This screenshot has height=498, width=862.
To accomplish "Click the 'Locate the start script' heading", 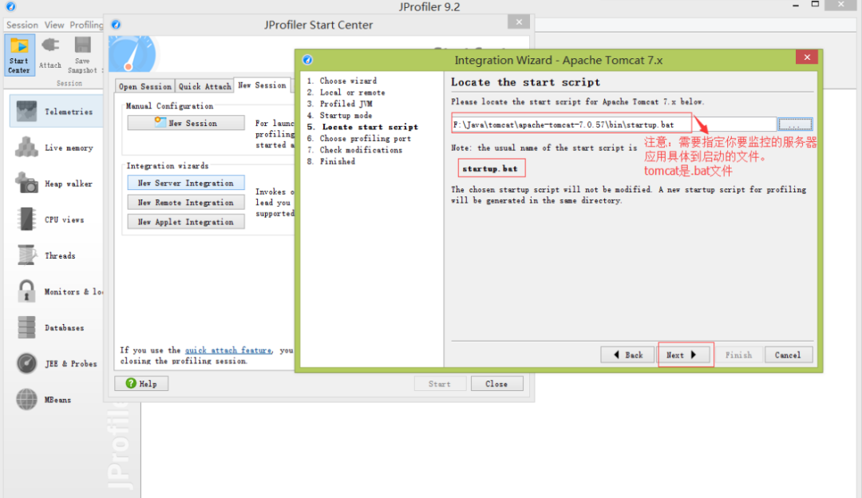I will coord(525,82).
